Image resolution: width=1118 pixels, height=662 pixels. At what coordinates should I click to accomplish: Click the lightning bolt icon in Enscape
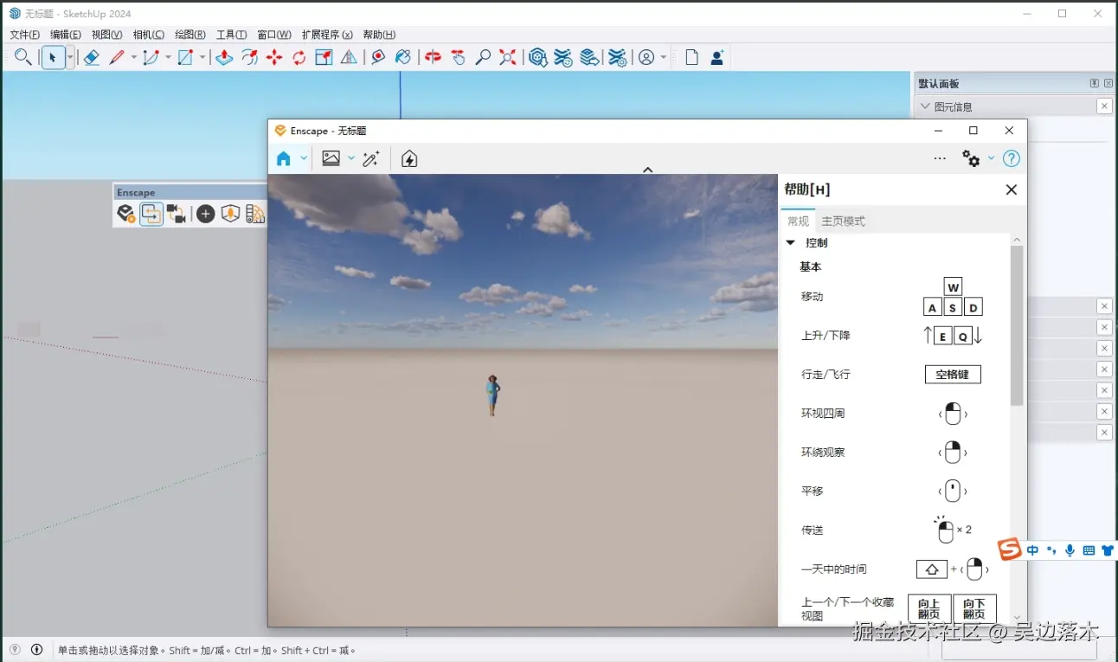point(409,158)
